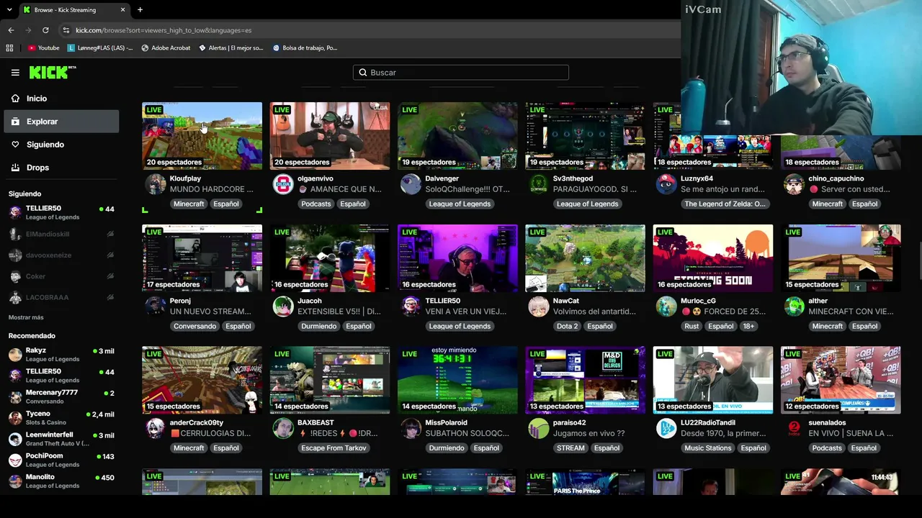Click LU22RadioTandil's channel avatar
The height and width of the screenshot is (518, 922).
[666, 429]
